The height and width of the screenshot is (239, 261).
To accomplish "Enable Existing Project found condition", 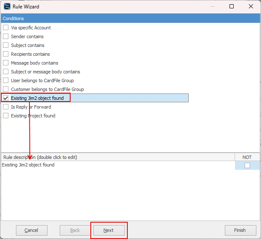I will [5, 116].
